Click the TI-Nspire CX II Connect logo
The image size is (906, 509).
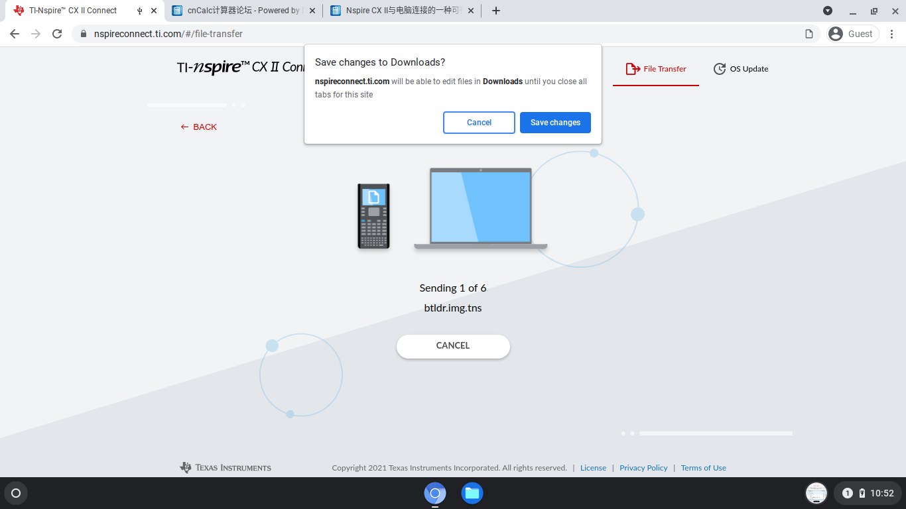pyautogui.click(x=241, y=67)
